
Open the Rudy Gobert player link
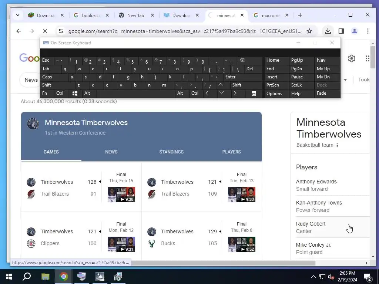tap(311, 224)
